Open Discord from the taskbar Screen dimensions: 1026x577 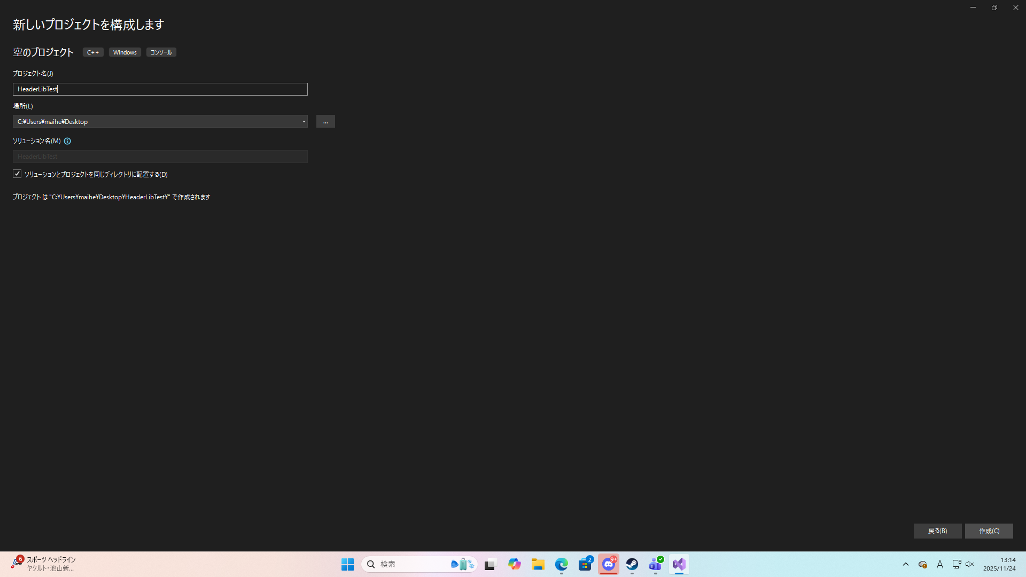pyautogui.click(x=609, y=564)
